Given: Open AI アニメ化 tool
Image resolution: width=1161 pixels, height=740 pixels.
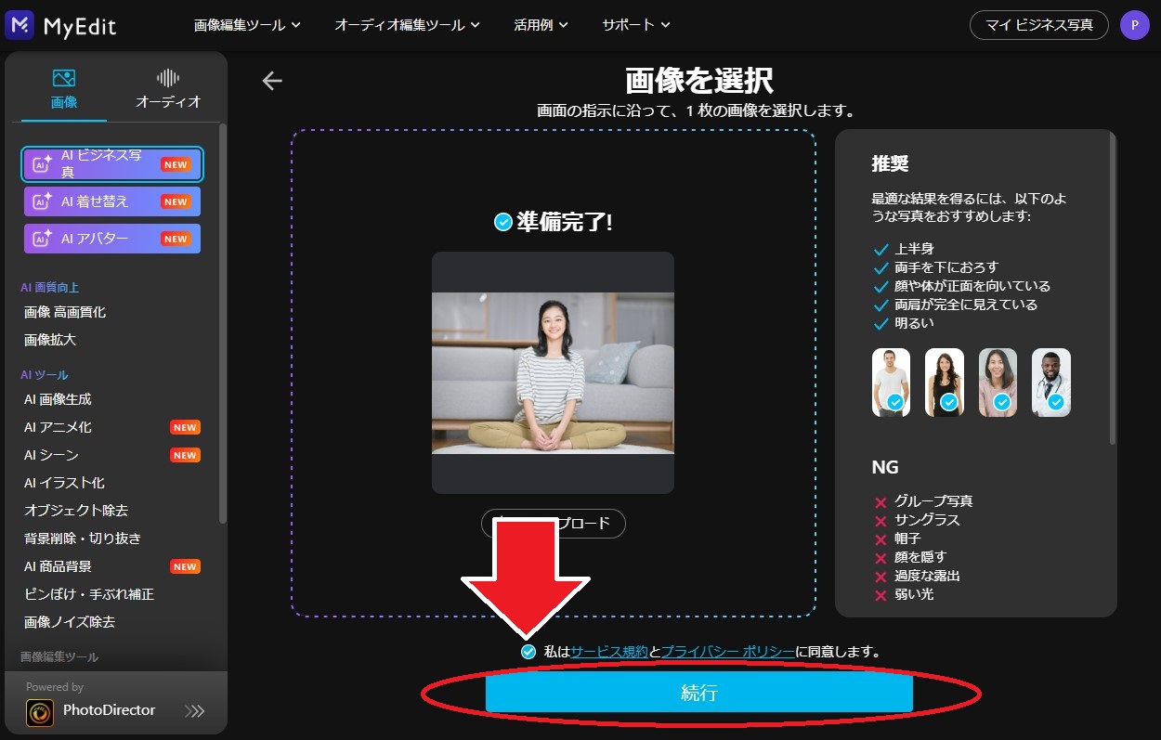Looking at the screenshot, I should click(x=58, y=427).
